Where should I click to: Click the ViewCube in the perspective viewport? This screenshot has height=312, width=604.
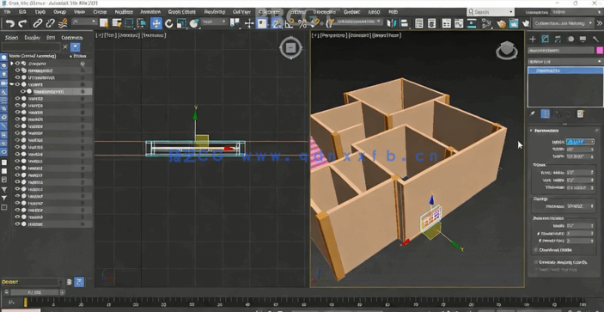507,50
